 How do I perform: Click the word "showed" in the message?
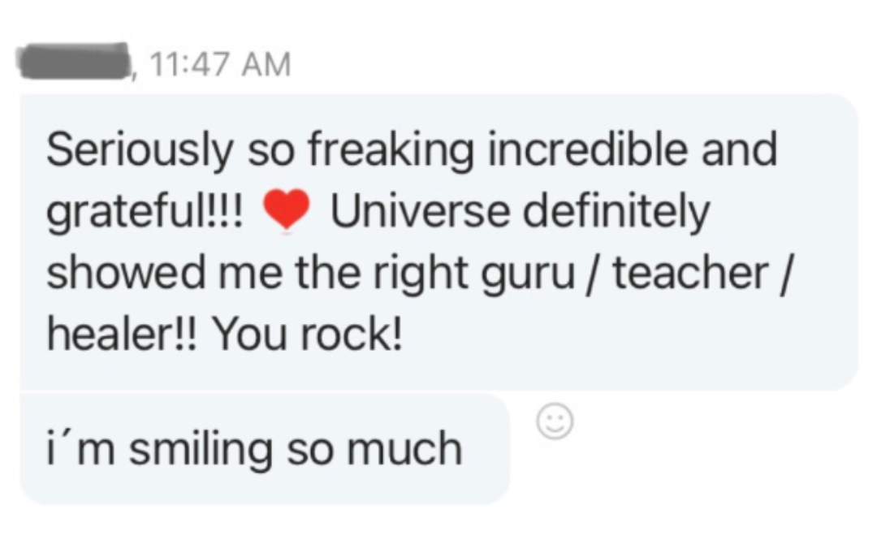click(127, 273)
